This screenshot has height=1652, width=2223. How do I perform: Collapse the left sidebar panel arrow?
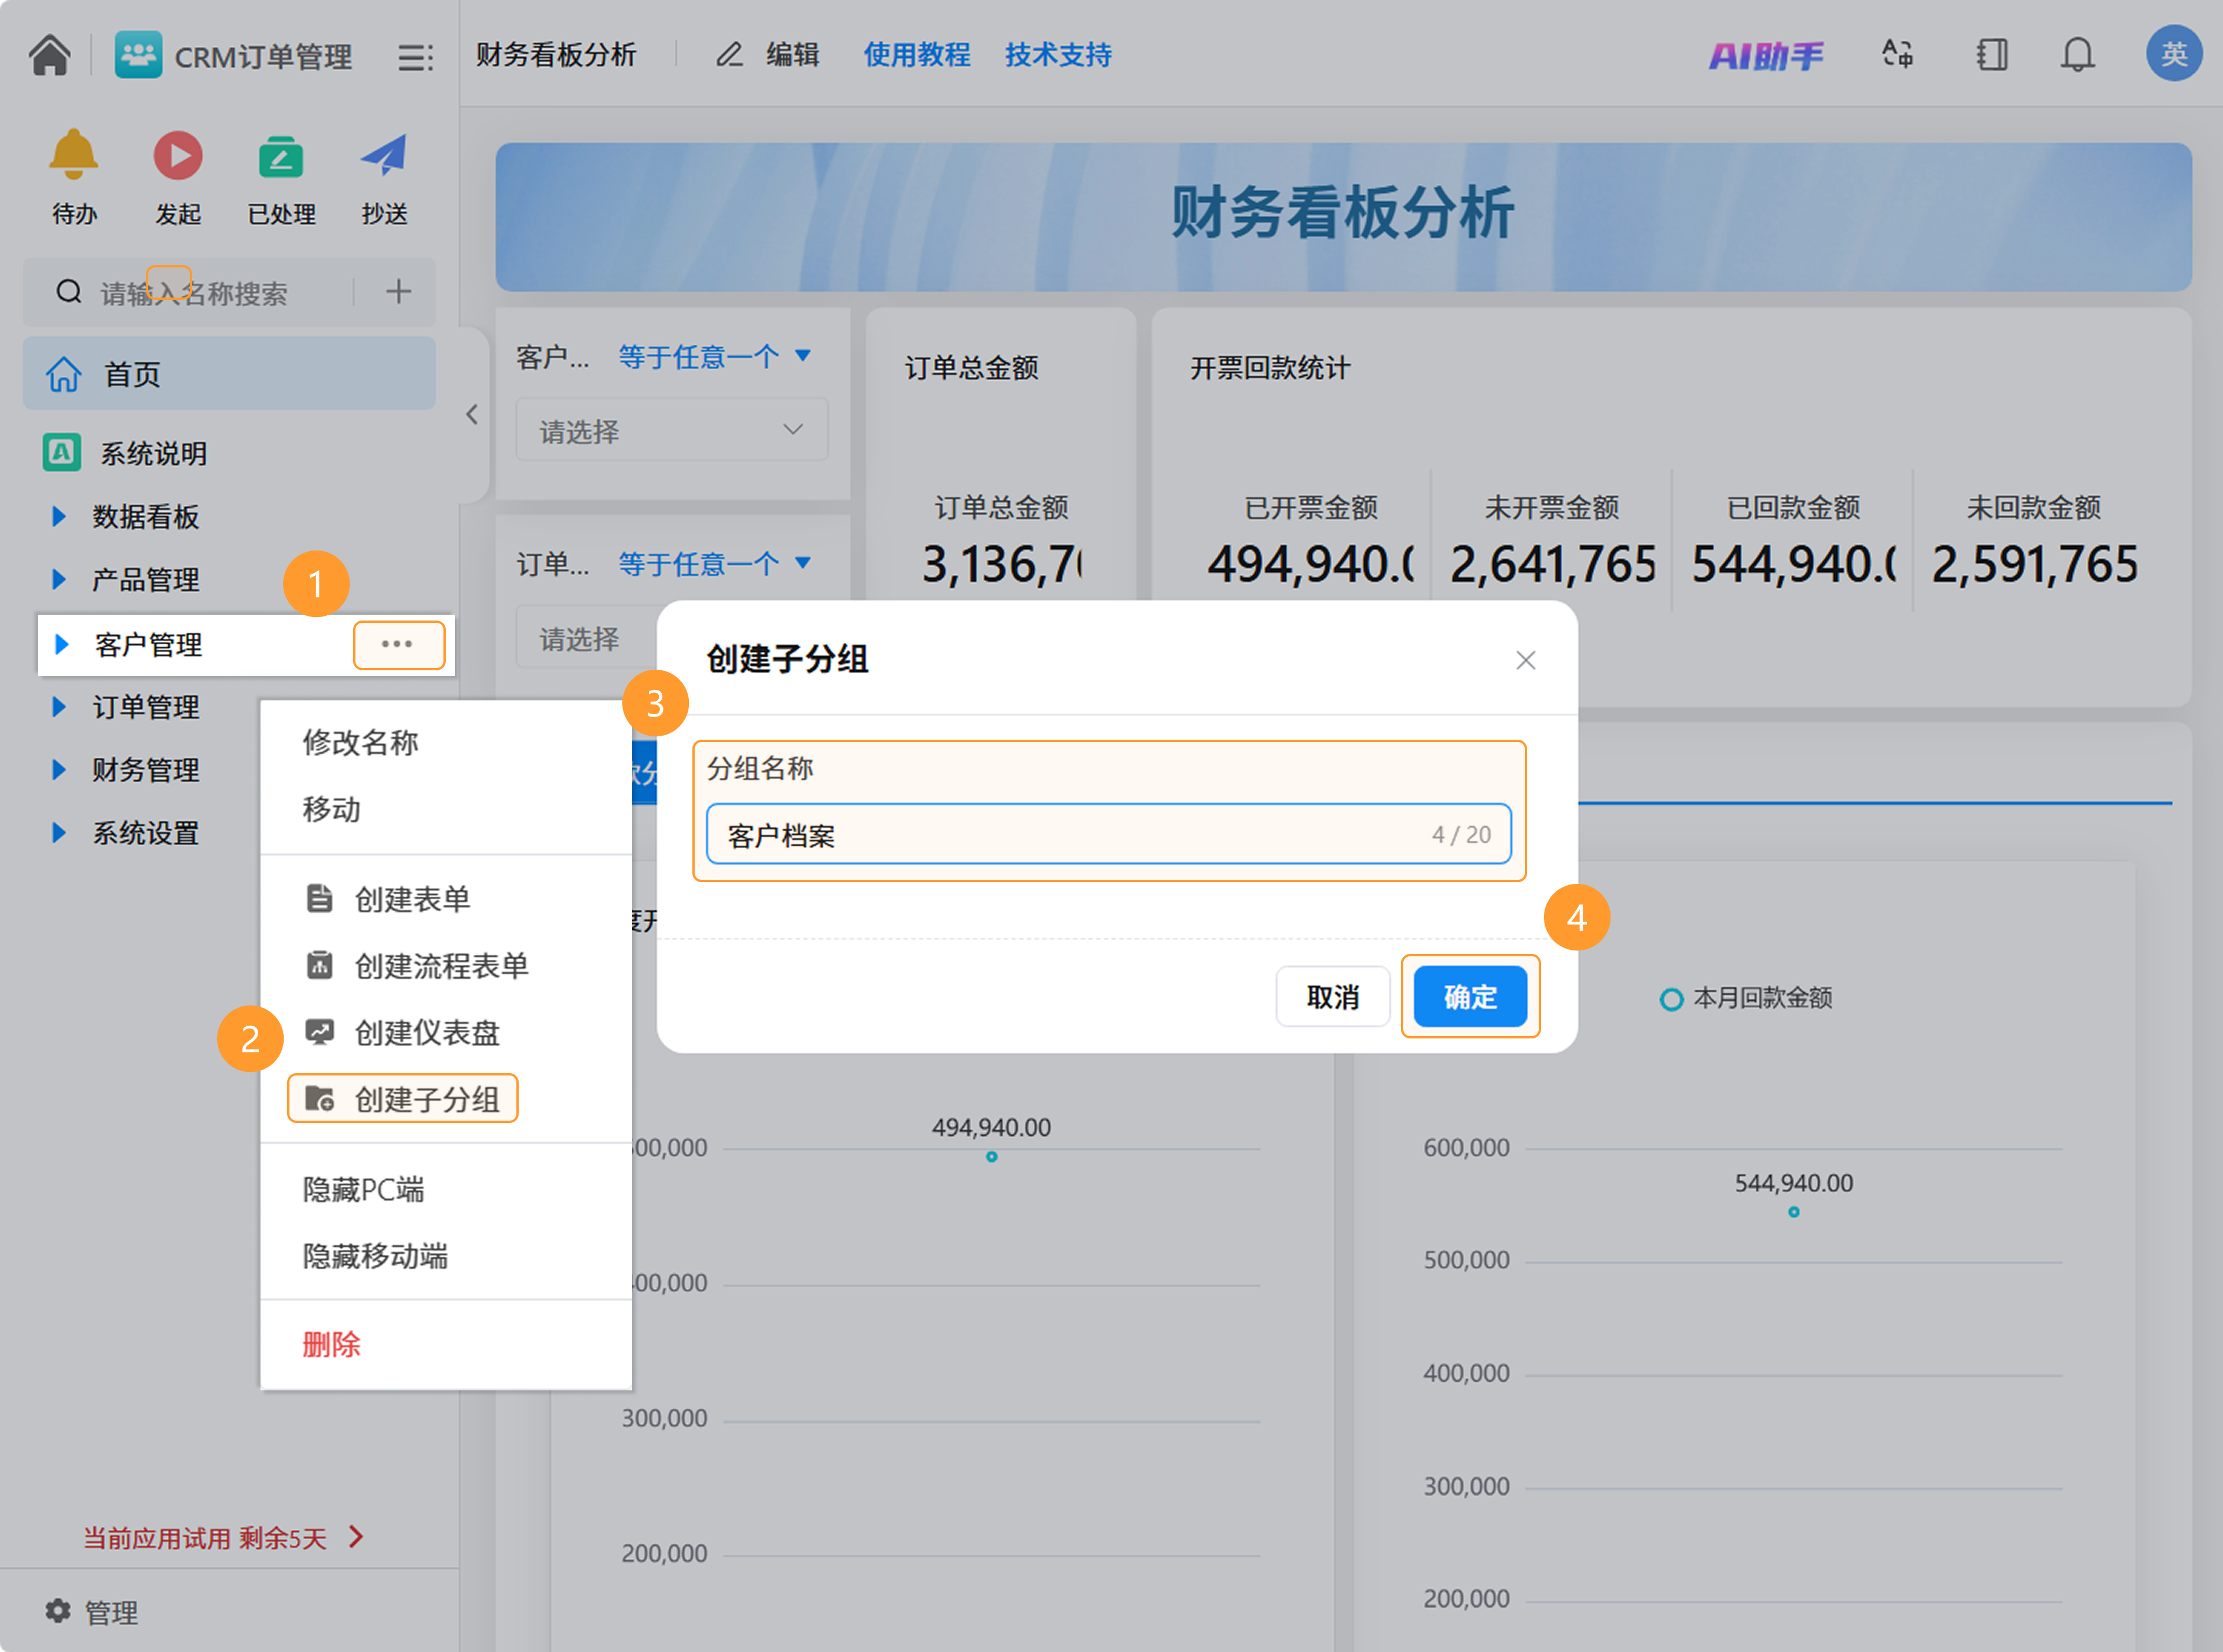coord(472,414)
